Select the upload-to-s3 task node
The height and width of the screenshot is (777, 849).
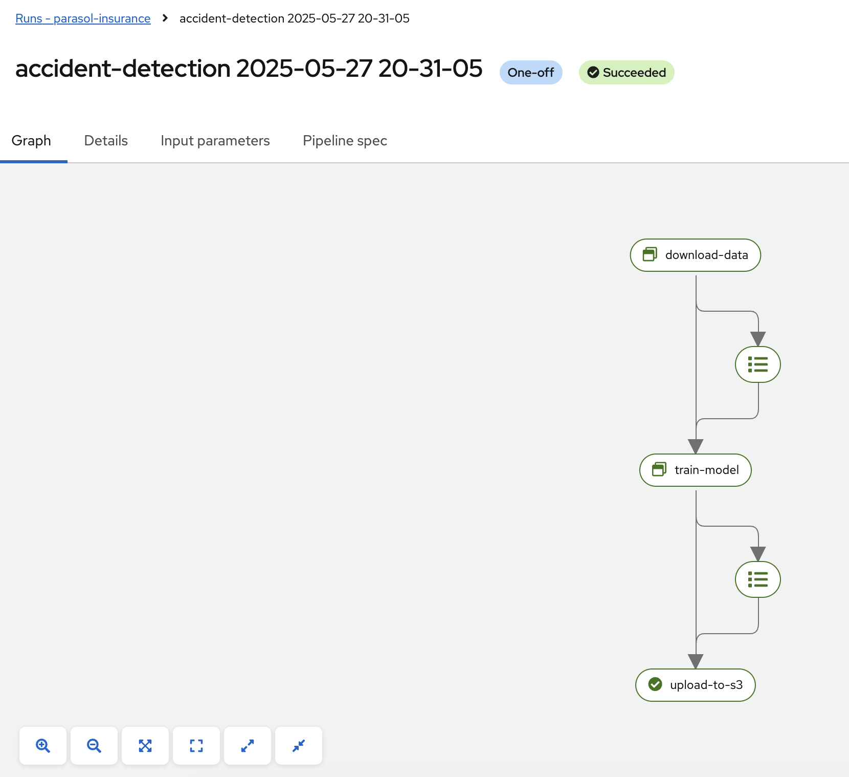pos(696,685)
